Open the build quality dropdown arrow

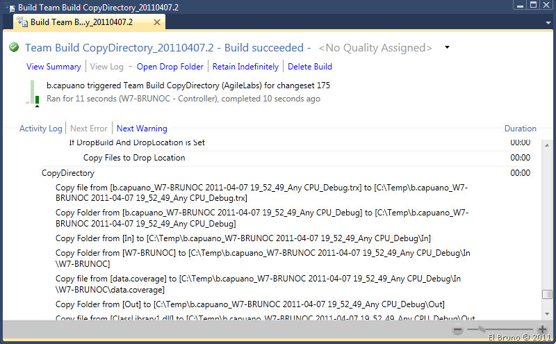tap(447, 48)
